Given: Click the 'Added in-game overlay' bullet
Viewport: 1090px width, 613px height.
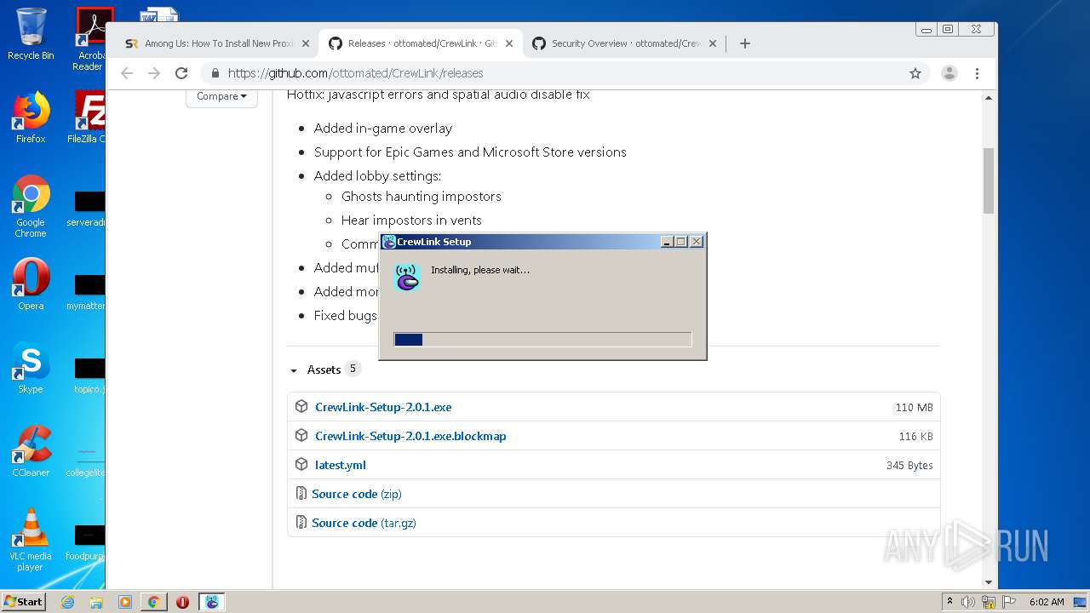Looking at the screenshot, I should tap(383, 129).
